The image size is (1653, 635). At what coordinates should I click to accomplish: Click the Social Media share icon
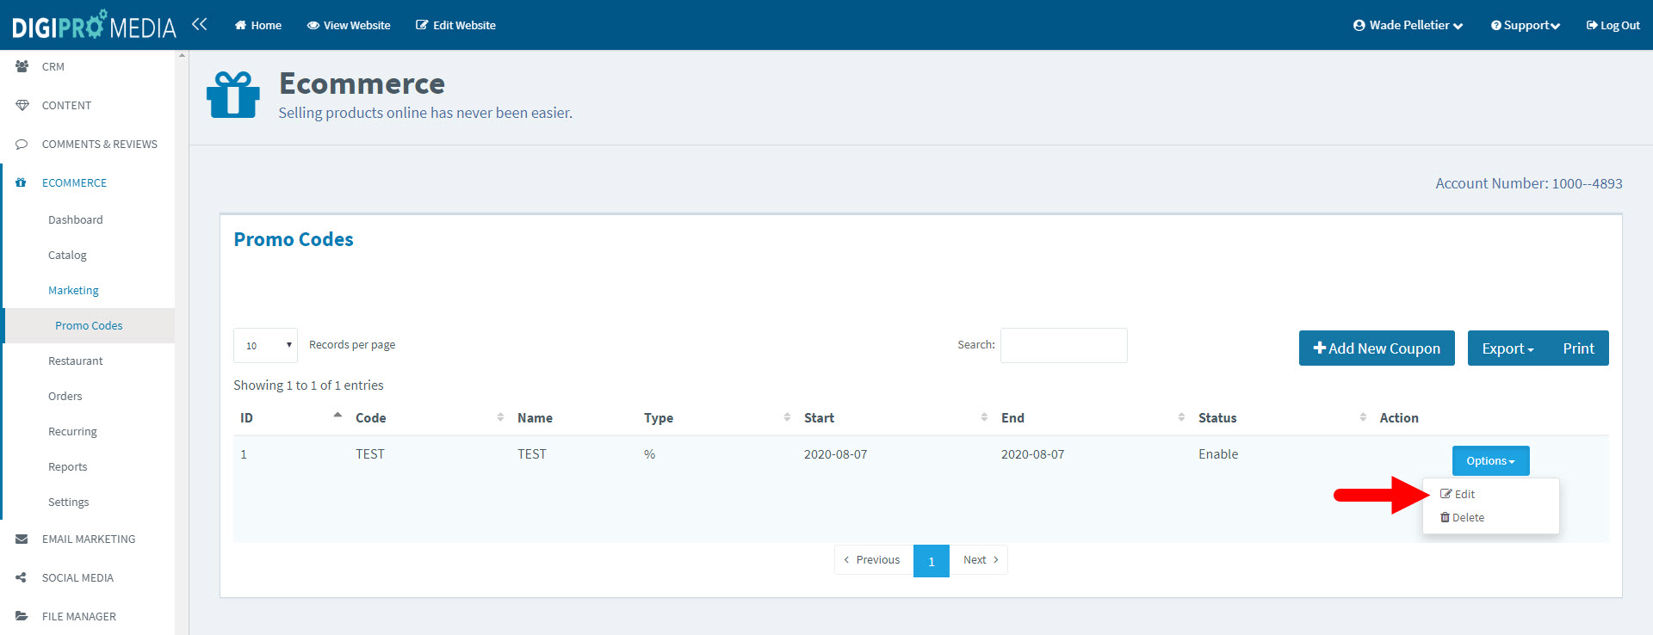click(x=22, y=577)
